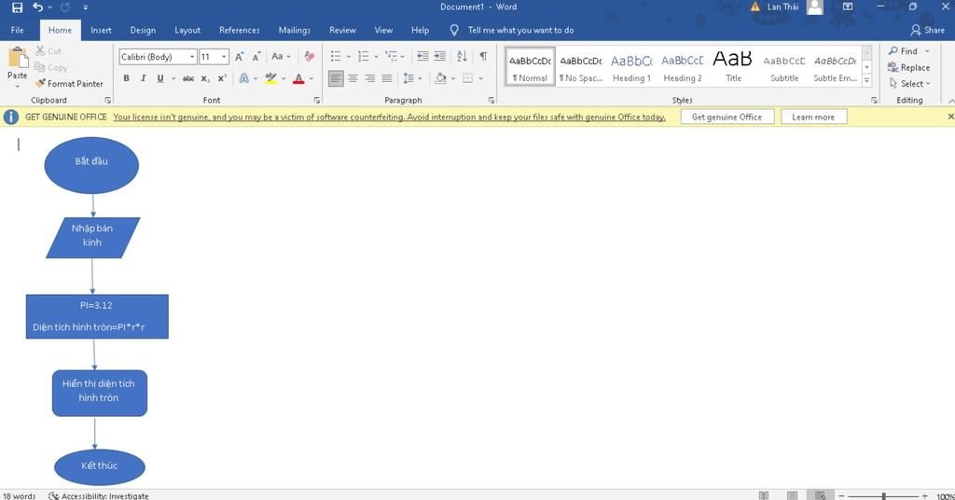Switch to the Layout tab
The height and width of the screenshot is (500, 955).
(x=187, y=30)
